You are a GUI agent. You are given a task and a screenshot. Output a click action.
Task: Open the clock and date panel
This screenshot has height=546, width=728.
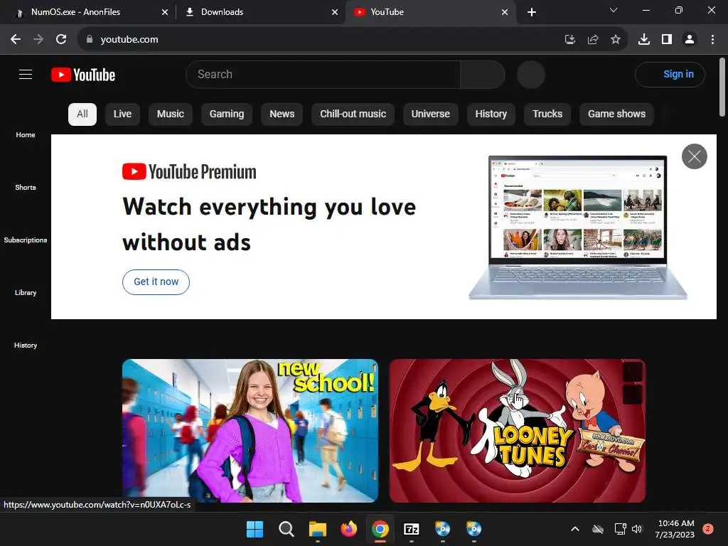[x=675, y=529]
